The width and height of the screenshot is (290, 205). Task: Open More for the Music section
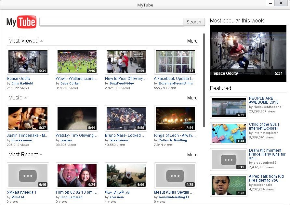(192, 98)
